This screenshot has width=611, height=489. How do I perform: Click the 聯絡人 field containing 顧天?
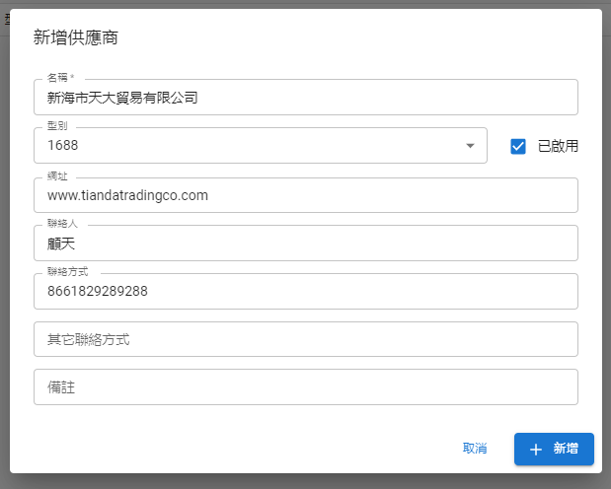click(x=306, y=244)
